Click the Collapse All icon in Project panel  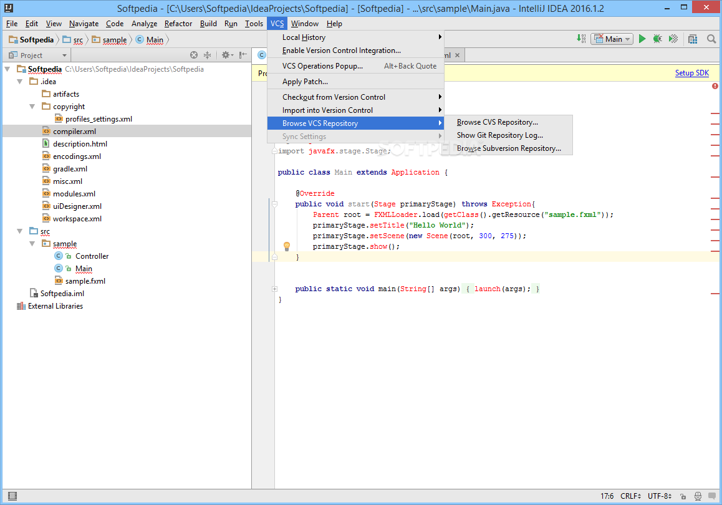tap(207, 55)
